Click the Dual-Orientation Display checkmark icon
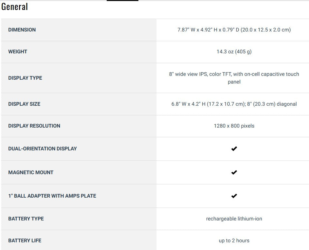Screen dimensions: 309x250 [234, 149]
